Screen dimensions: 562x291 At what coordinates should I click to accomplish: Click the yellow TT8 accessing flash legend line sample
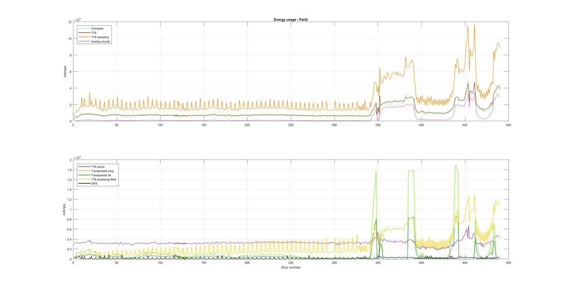84,179
